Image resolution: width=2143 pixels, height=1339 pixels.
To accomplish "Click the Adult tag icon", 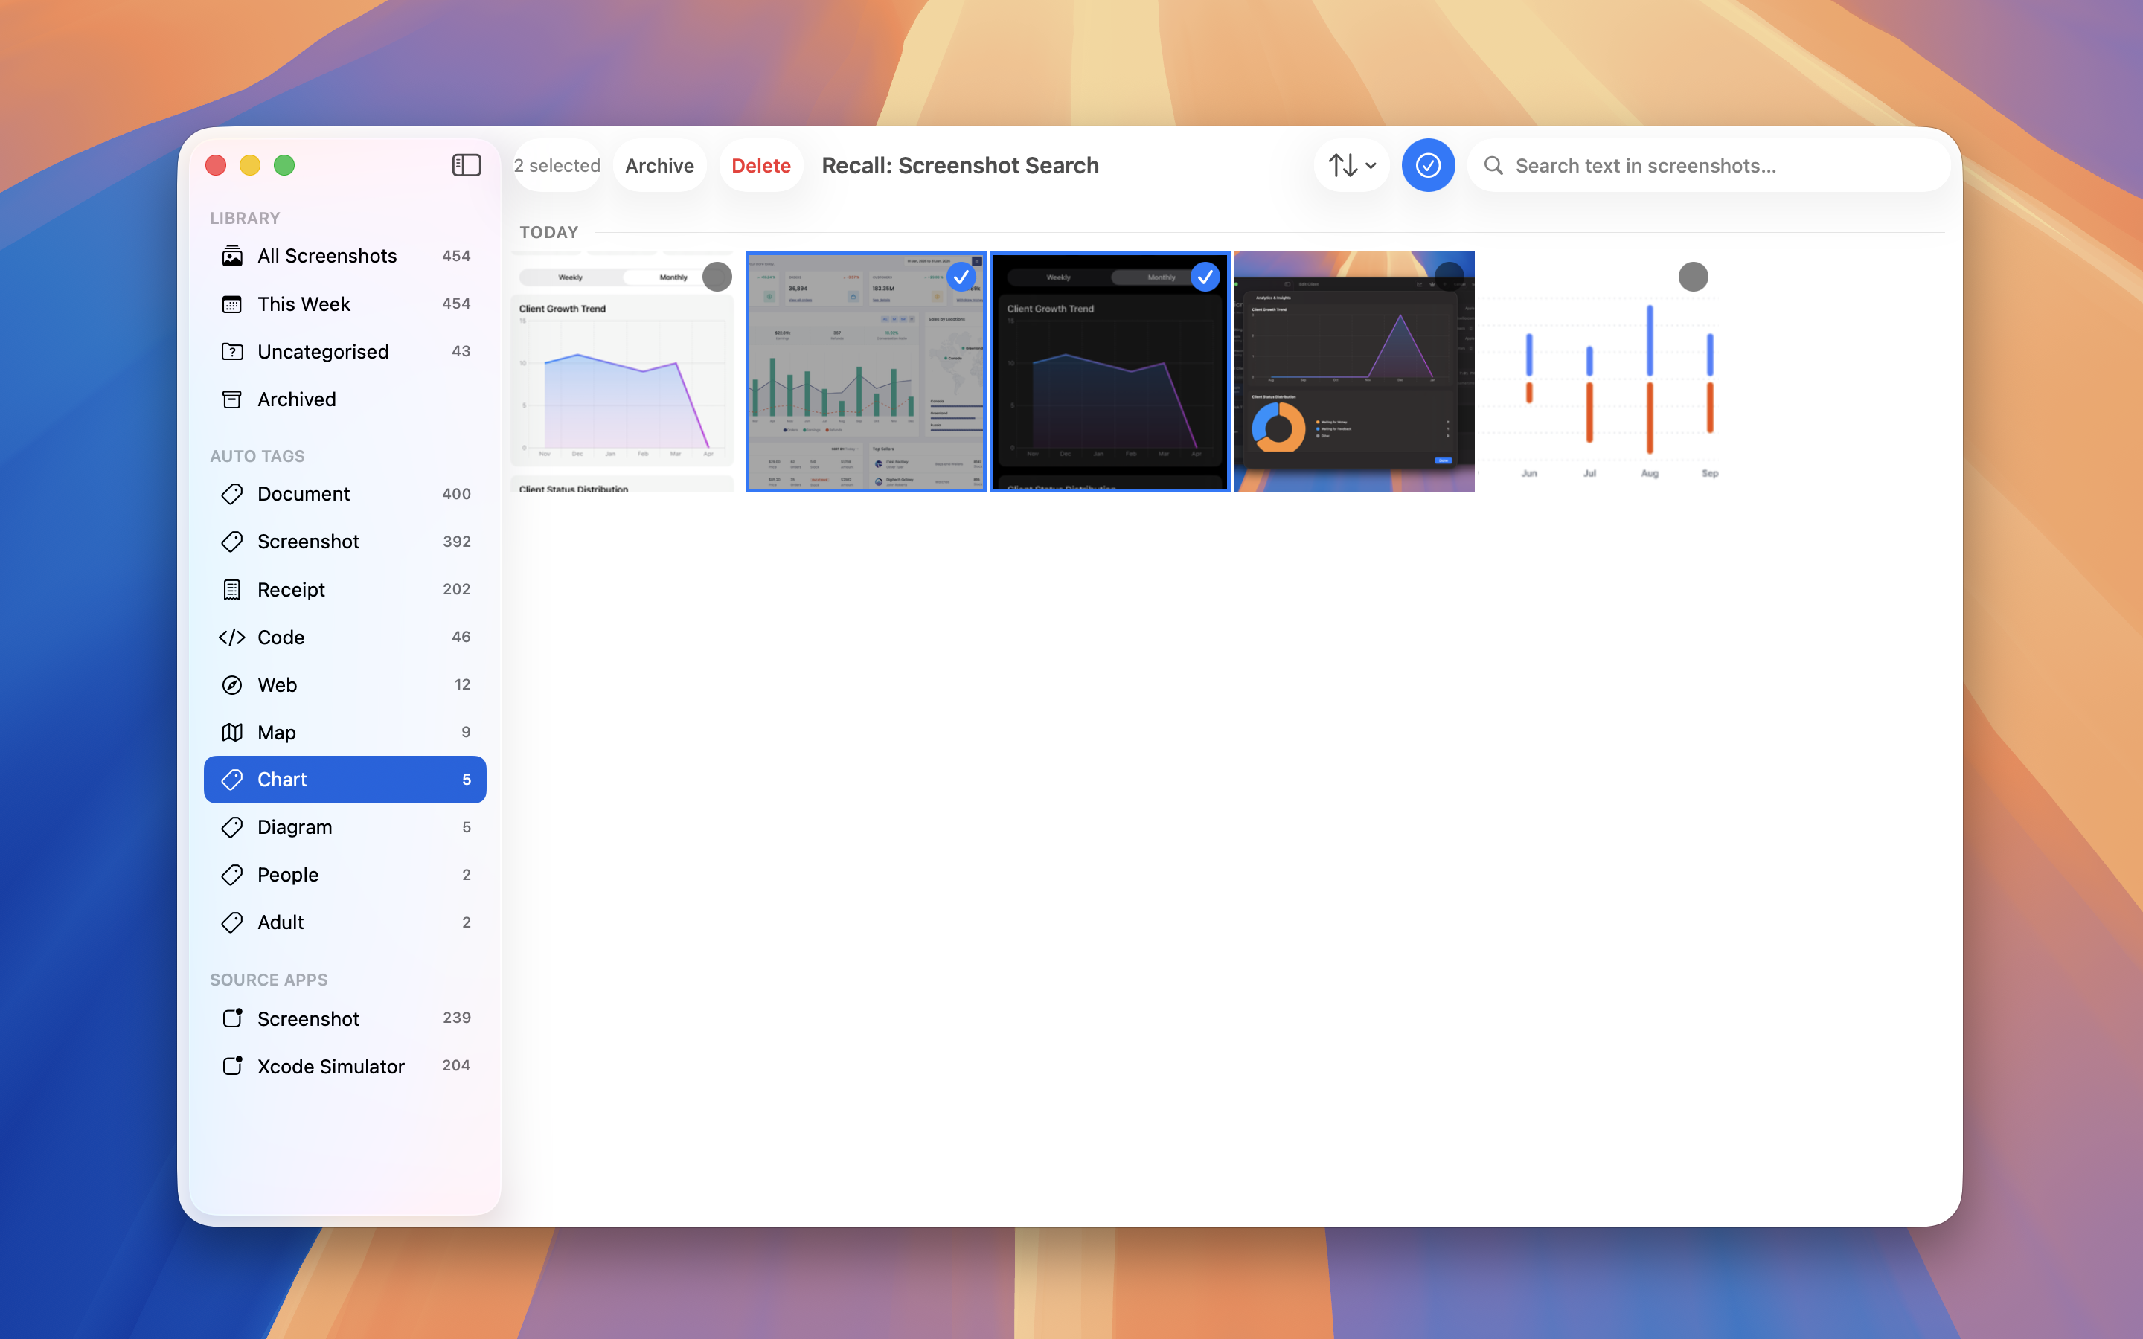I will pos(232,922).
